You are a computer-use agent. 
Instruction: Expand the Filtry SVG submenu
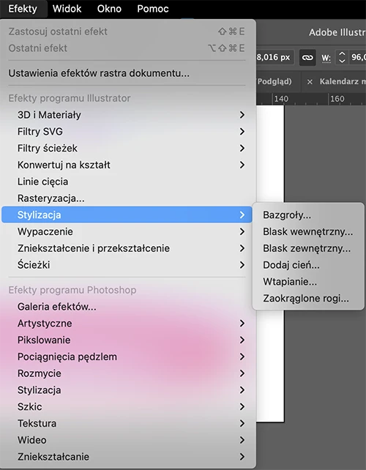click(x=127, y=132)
